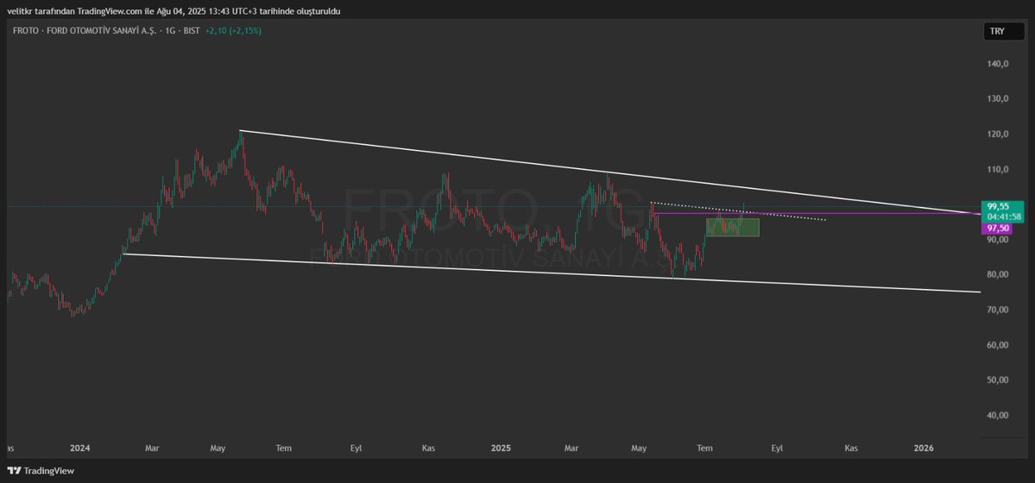Viewport: 1035px width, 483px height.
Task: Click the TradingView logo at bottom left
Action: (x=41, y=470)
